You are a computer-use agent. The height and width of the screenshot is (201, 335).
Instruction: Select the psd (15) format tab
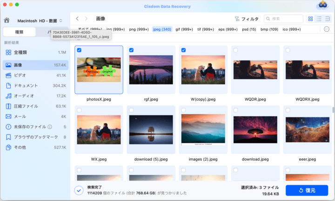(249, 29)
